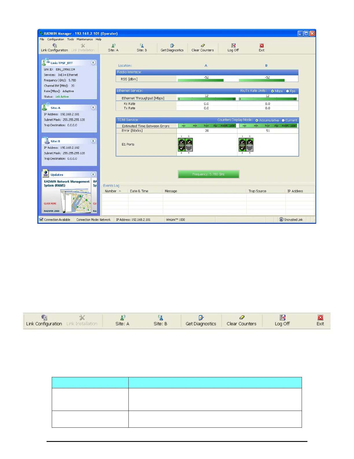Click Connection Mode: Network in status bar
Viewport: 354px width, 459px height.
pyautogui.click(x=93, y=220)
